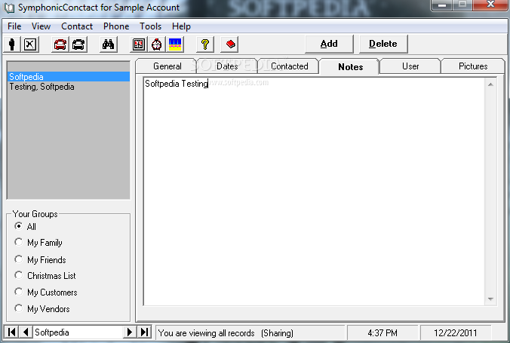Click the blue and yellow picture icon
This screenshot has height=343, width=510.
point(175,44)
